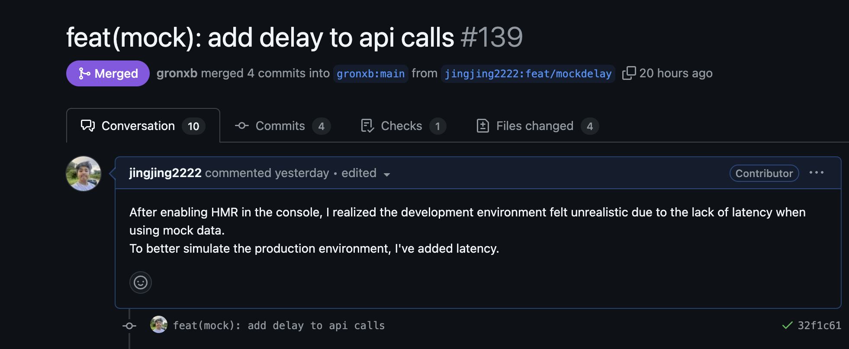
Task: View the Files changed tab
Action: tap(537, 126)
